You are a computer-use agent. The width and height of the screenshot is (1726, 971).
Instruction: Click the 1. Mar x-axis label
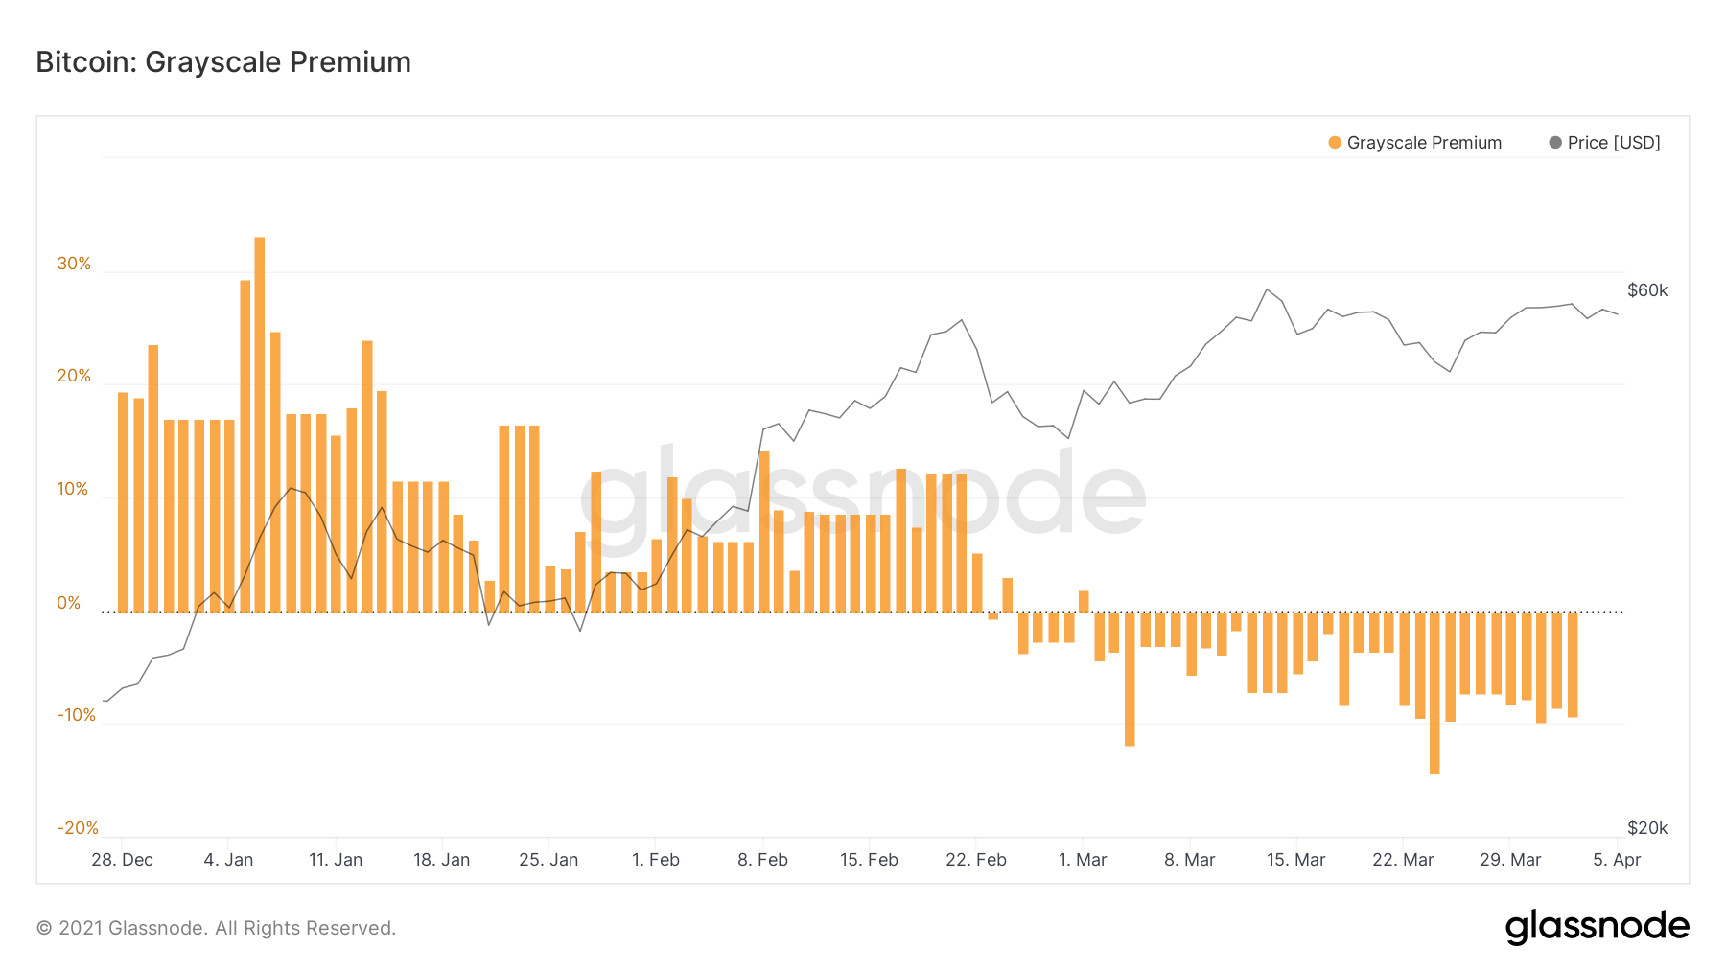[x=1083, y=860]
